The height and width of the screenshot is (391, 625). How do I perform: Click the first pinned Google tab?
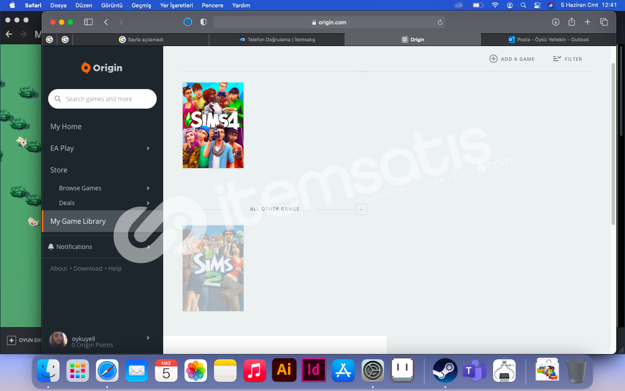pos(49,40)
